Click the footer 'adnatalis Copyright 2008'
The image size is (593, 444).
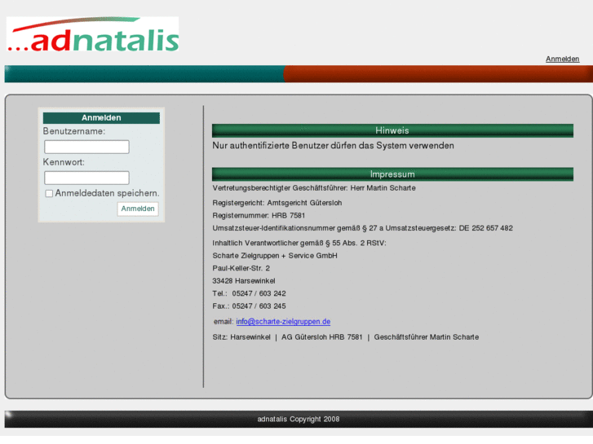(299, 419)
